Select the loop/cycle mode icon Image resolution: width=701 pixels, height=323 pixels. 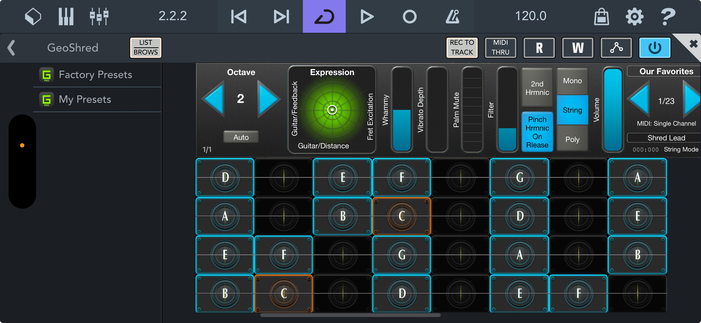point(324,16)
